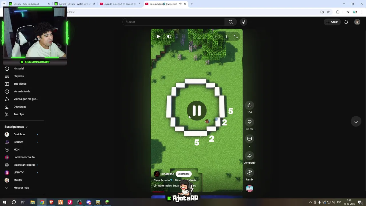Open the notifications bell
Screen dimensions: 366x206
346,22
